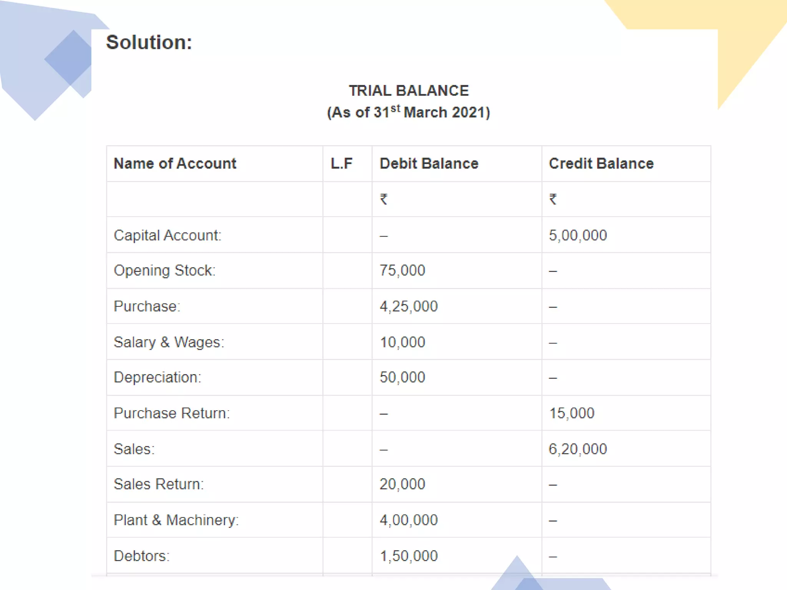
Task: Select the Name of Account column header
Action: point(175,164)
